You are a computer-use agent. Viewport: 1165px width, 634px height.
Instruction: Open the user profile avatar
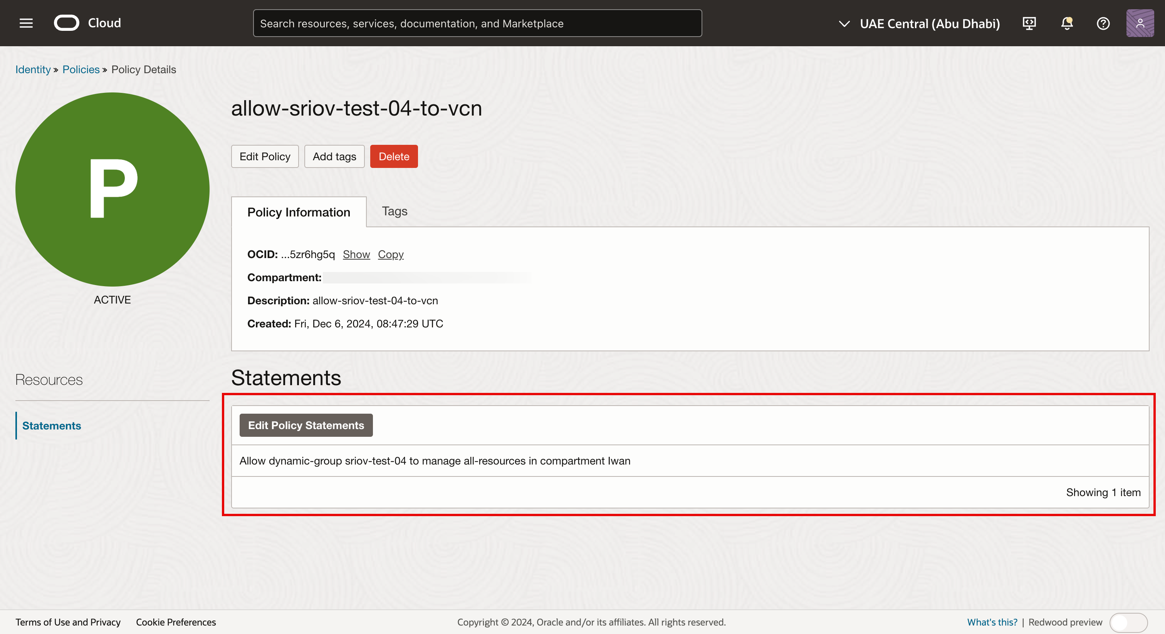pos(1139,23)
